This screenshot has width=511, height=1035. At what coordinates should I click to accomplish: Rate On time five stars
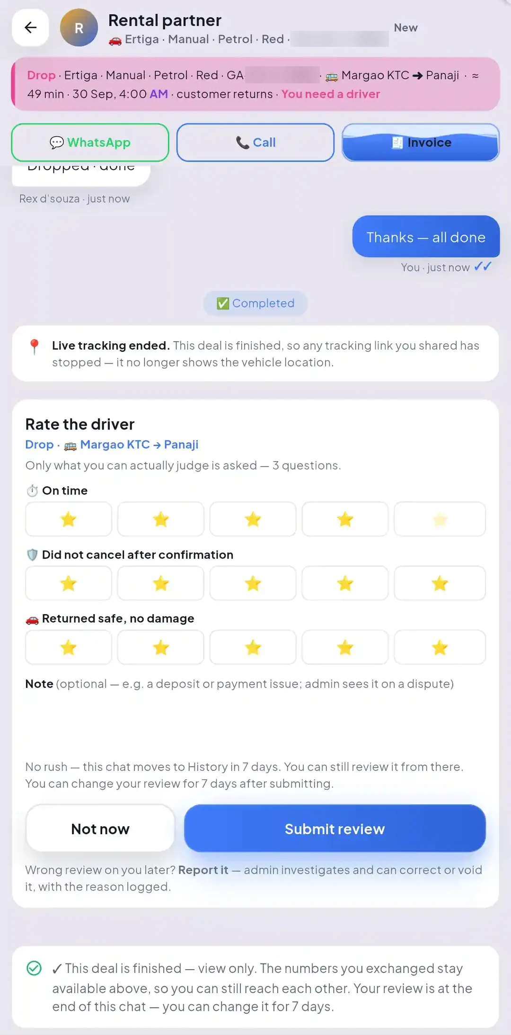[x=440, y=519]
